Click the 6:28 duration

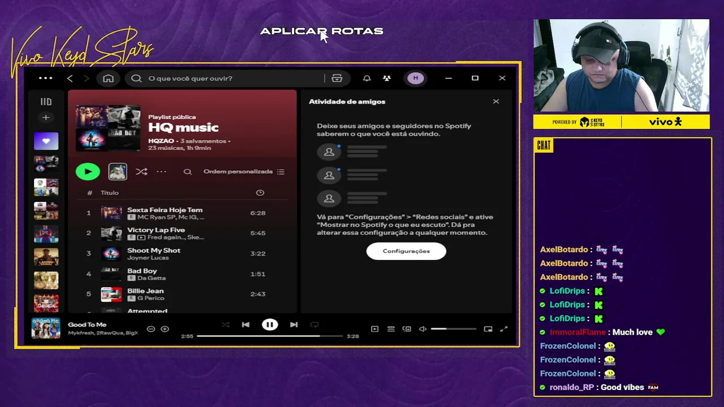coord(258,213)
